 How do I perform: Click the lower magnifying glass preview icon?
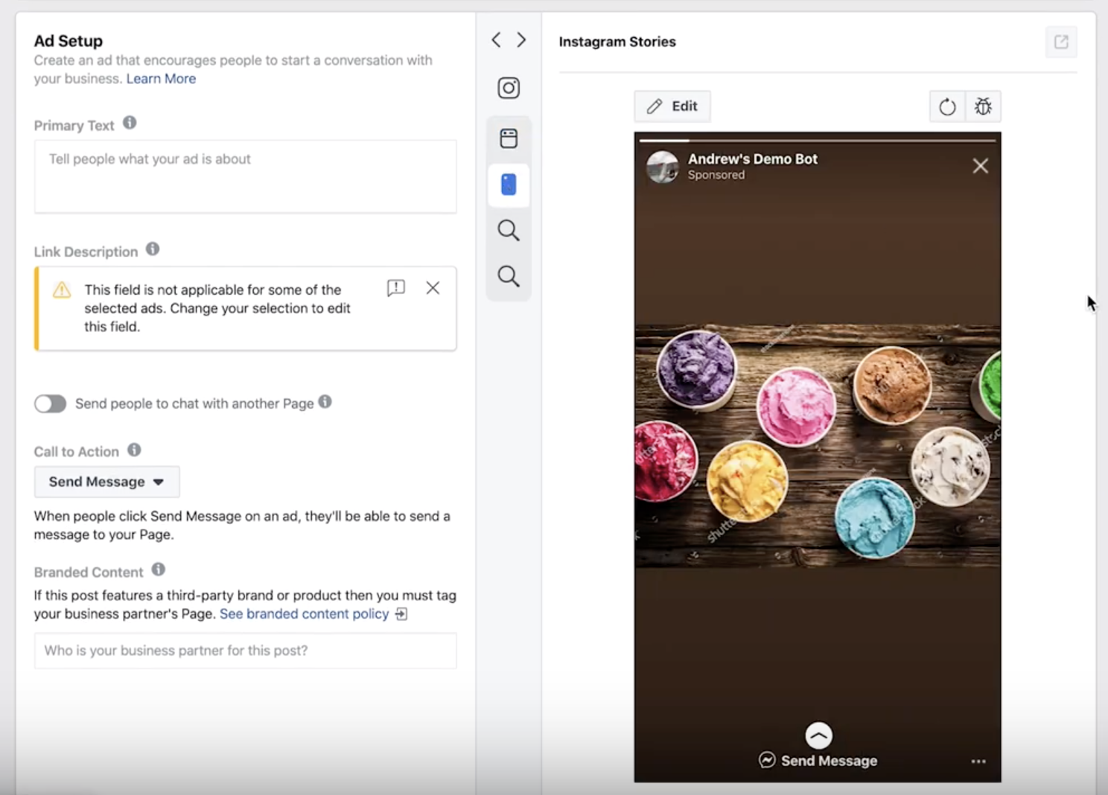[509, 277]
